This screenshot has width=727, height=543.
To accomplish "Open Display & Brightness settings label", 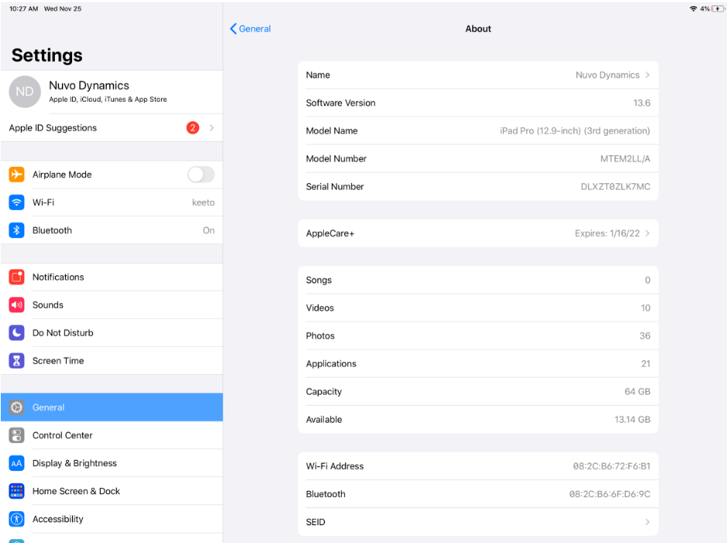I will coord(74,463).
